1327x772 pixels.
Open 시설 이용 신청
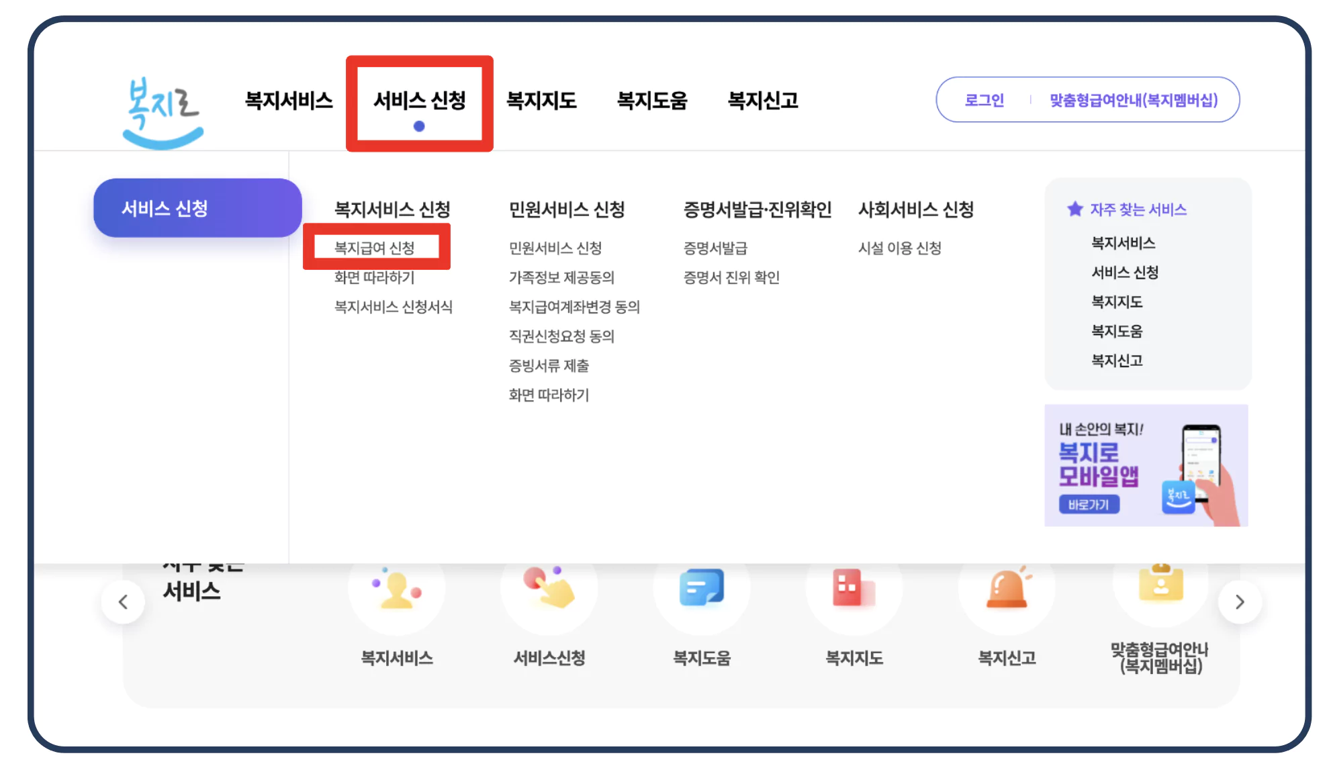pos(900,248)
